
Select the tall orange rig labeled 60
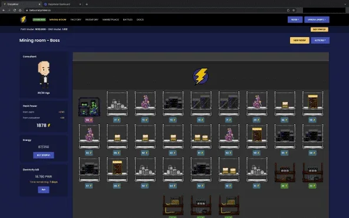click(x=257, y=136)
